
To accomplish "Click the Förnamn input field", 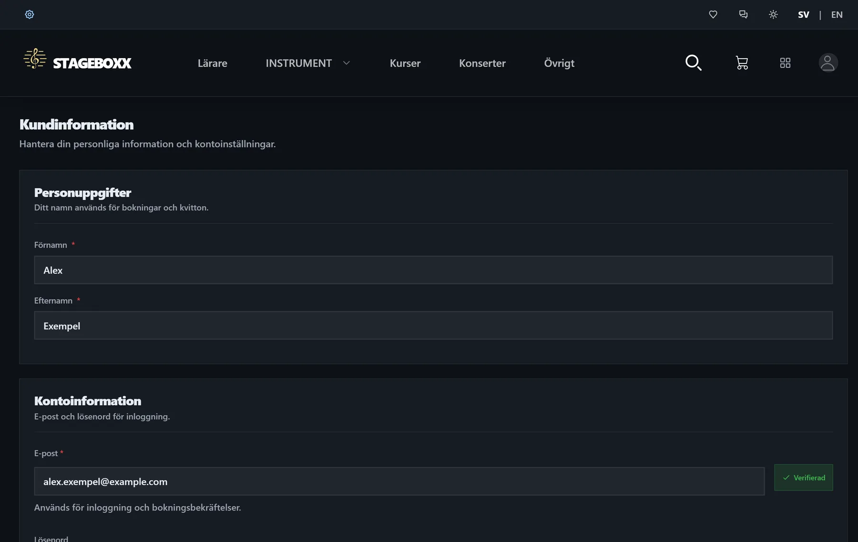I will point(433,270).
